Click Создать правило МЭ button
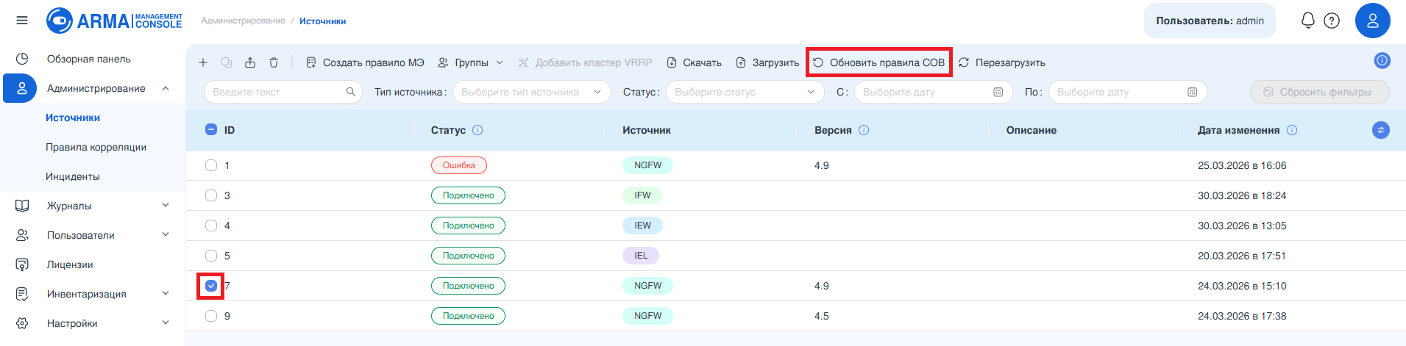1406x346 pixels. (365, 62)
